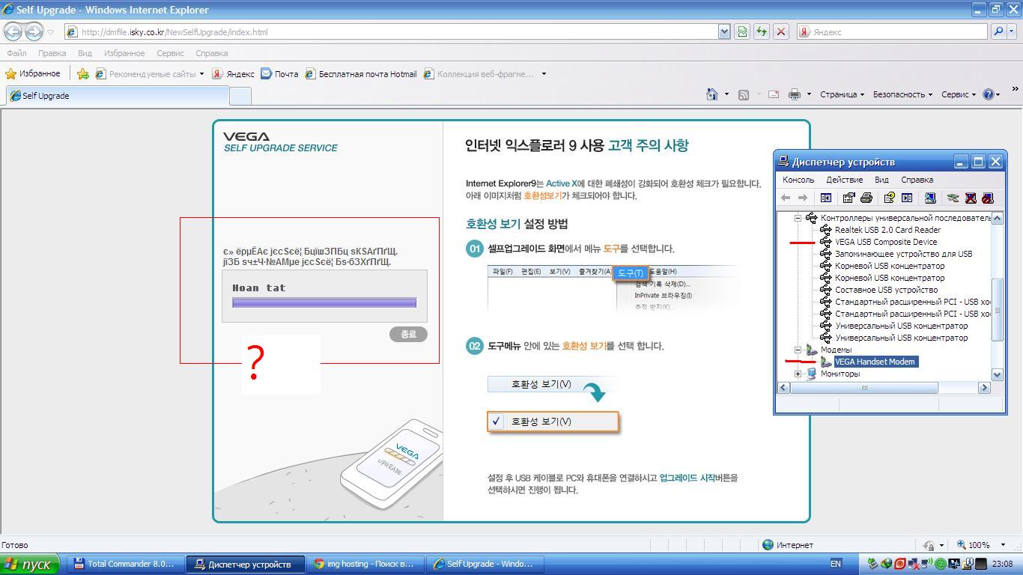Click the Compatibility View icon in address bar
This screenshot has width=1023, height=575.
pos(741,31)
